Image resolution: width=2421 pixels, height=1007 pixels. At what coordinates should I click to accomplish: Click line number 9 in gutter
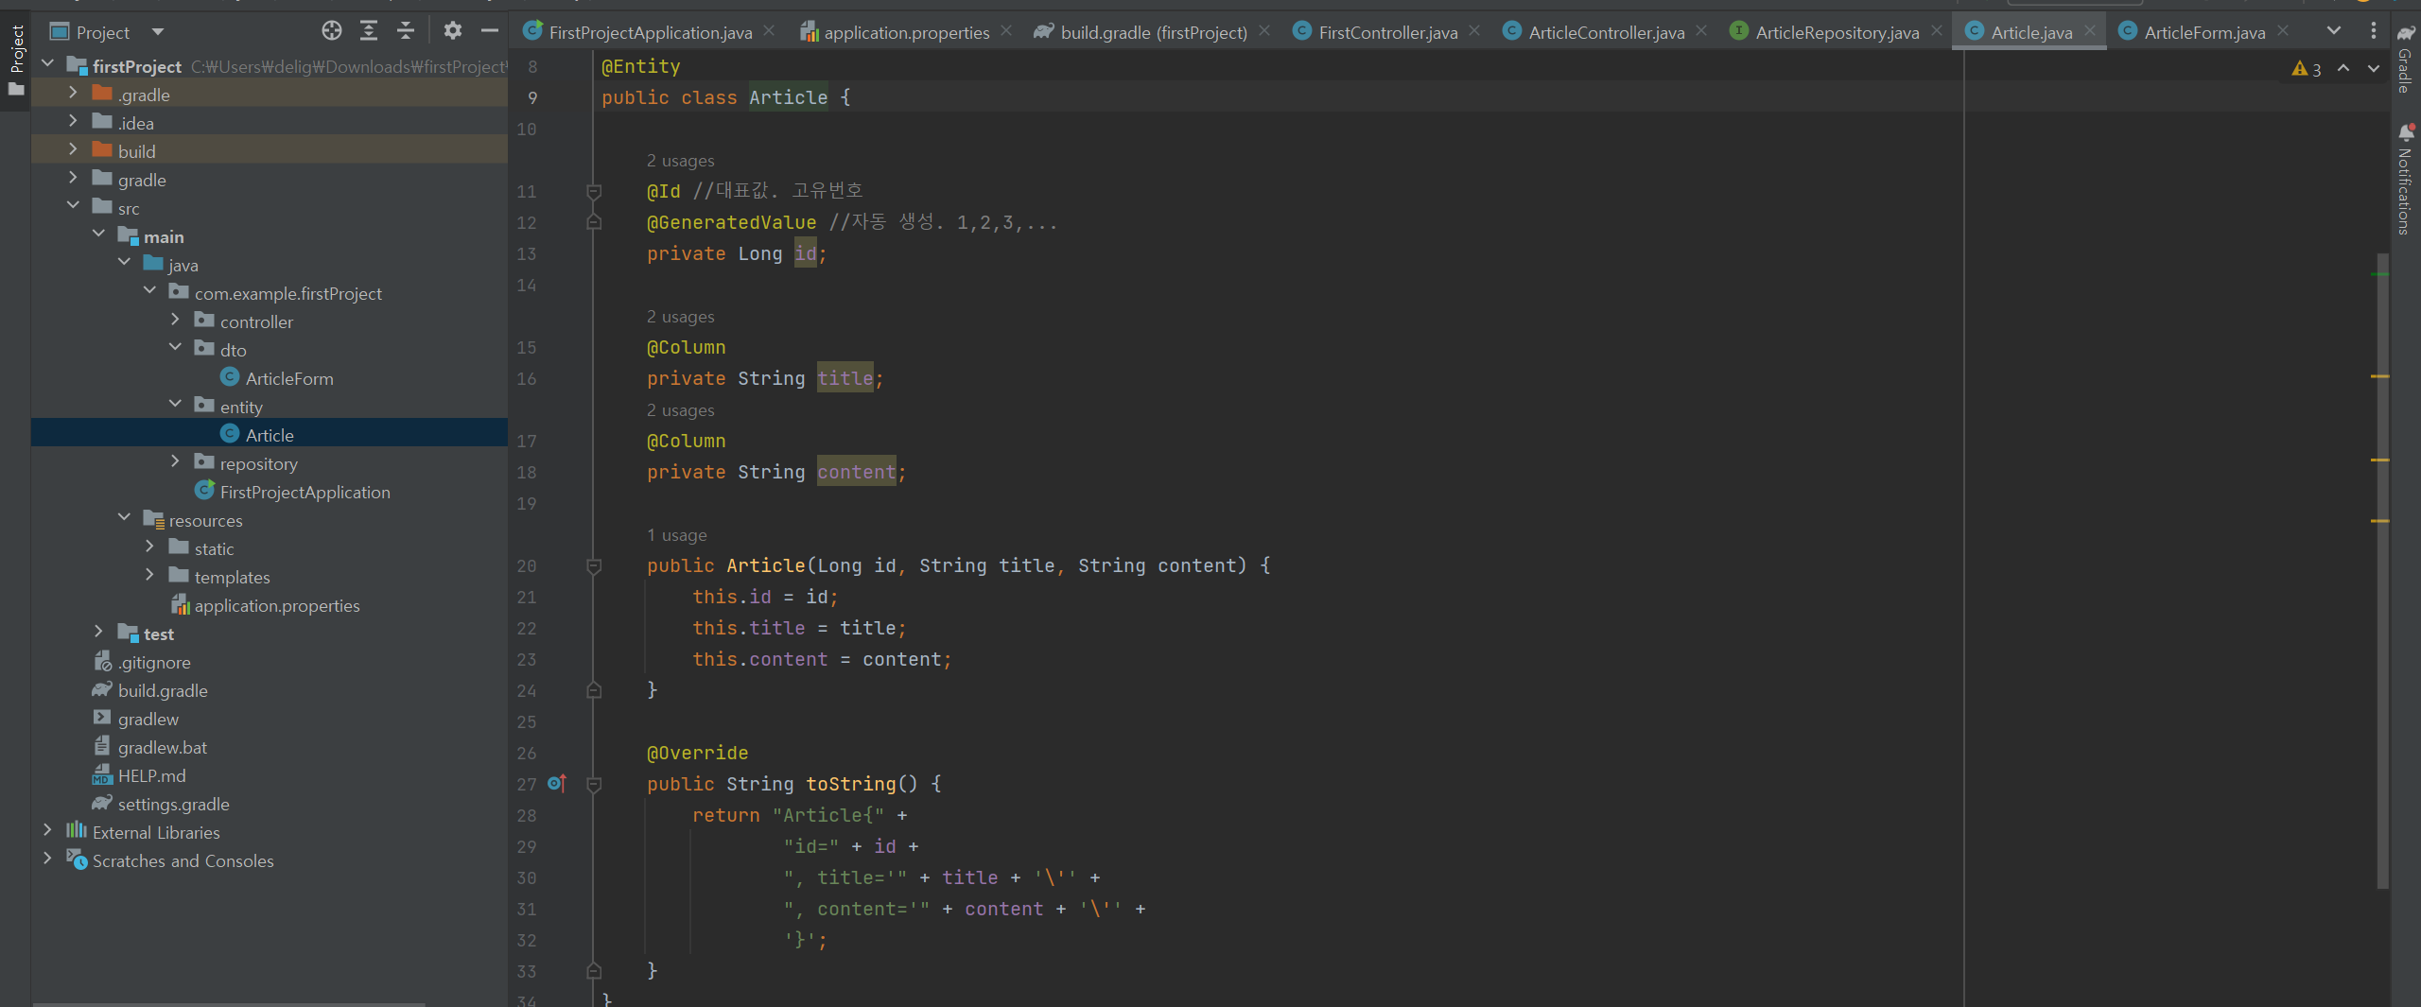tap(532, 98)
